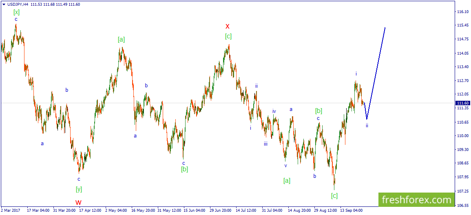Viewport: 471px width, 215px height.
Task: Click the 114.05 price axis label
Action: [463, 53]
